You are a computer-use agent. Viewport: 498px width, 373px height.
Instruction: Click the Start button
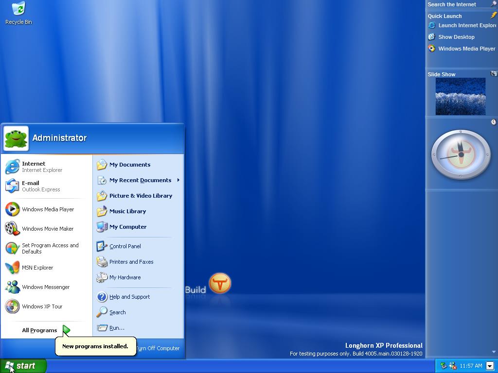[x=23, y=366]
